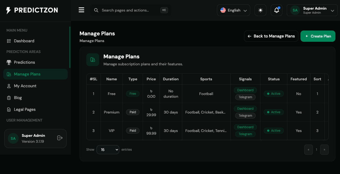
Task: Expand the Super Admin profile dropdown
Action: tap(312, 10)
